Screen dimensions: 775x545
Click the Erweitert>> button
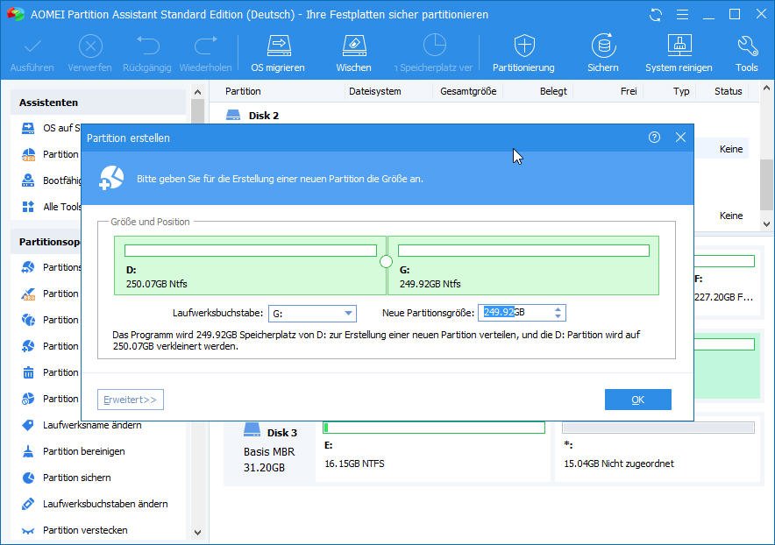pos(131,400)
